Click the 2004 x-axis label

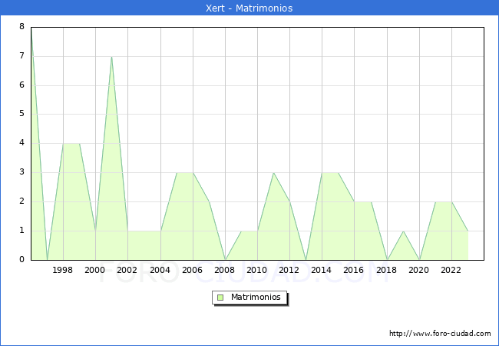point(160,270)
